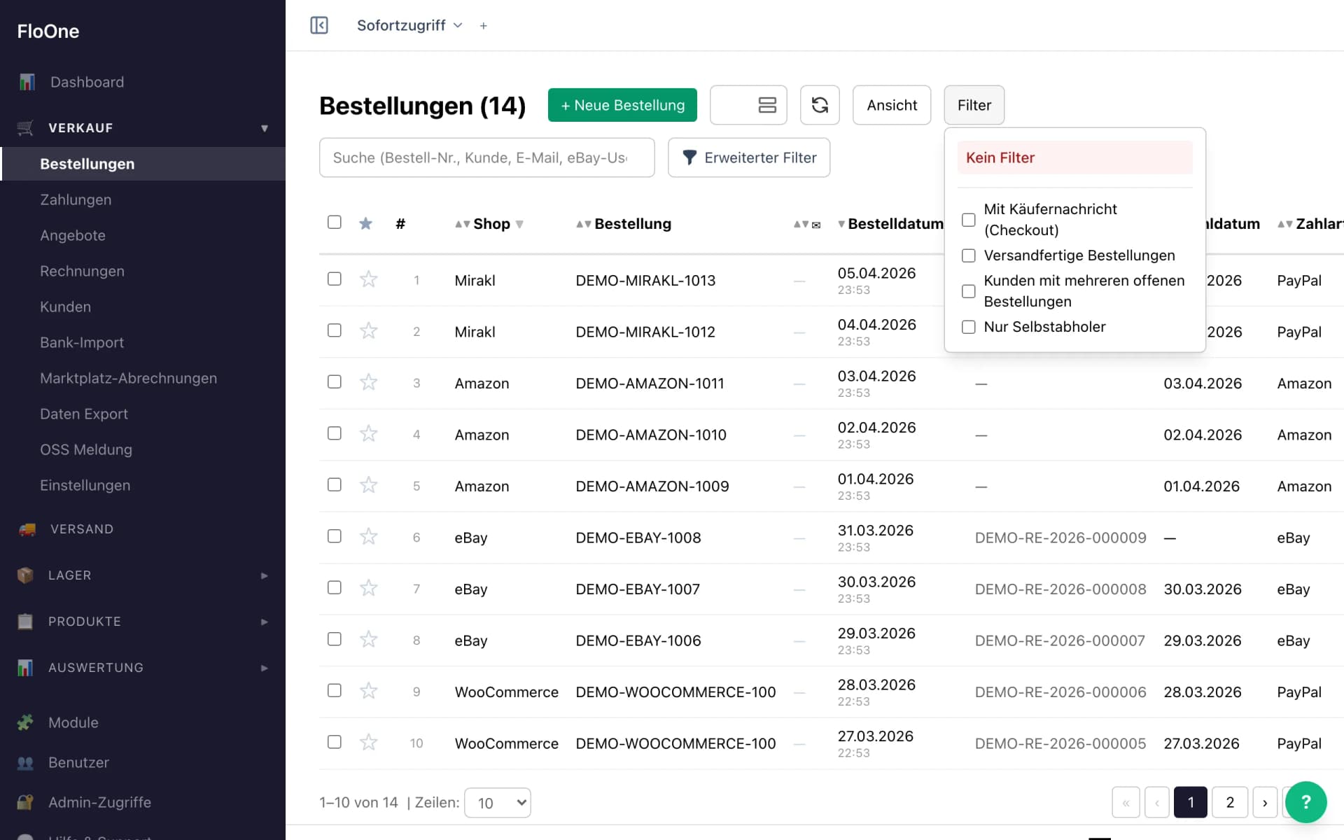Toggle the Nur Selbstabholer checkbox
This screenshot has width=1344, height=840.
pyautogui.click(x=969, y=327)
